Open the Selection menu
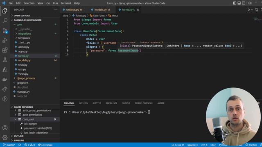The width and height of the screenshot is (262, 147). [x=29, y=3]
